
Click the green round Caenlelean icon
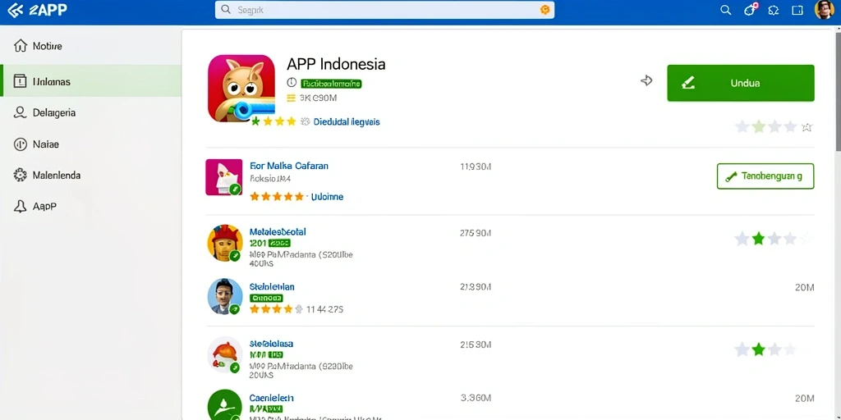(x=225, y=405)
